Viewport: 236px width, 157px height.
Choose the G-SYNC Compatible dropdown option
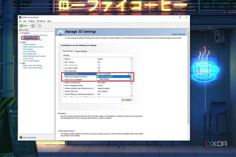point(113,77)
